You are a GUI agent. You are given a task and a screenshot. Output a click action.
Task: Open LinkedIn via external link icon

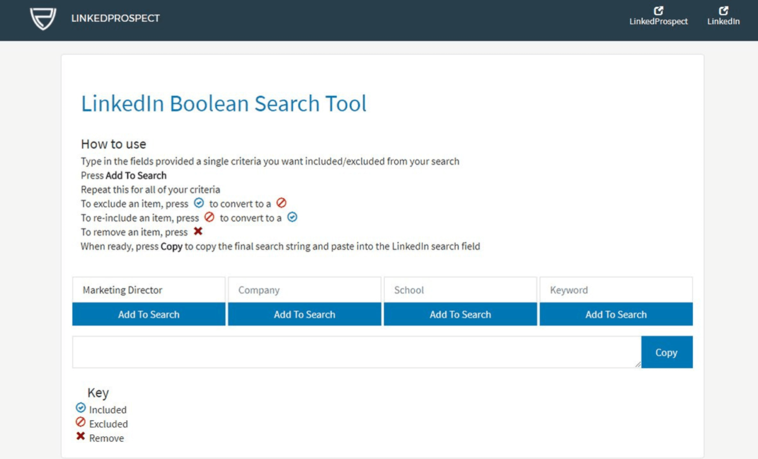723,9
